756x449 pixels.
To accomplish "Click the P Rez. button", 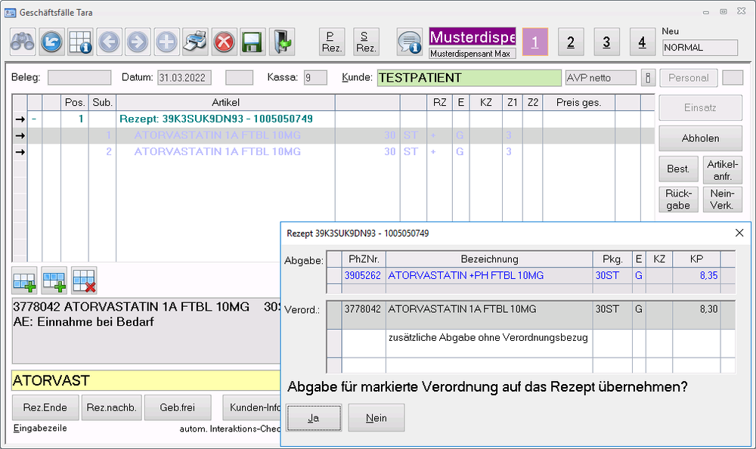I will coord(331,42).
